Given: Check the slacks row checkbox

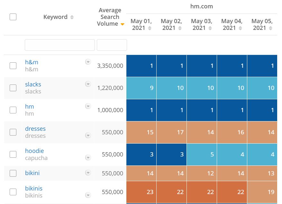Looking at the screenshot, I should (13, 88).
